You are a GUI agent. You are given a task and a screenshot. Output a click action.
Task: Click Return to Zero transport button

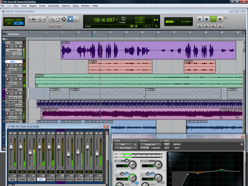pyautogui.click(x=200, y=26)
